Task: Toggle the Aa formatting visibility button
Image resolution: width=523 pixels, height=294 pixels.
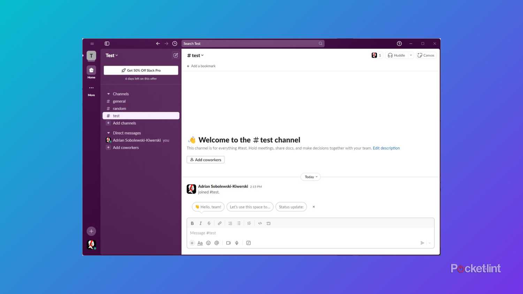Action: pyautogui.click(x=200, y=243)
